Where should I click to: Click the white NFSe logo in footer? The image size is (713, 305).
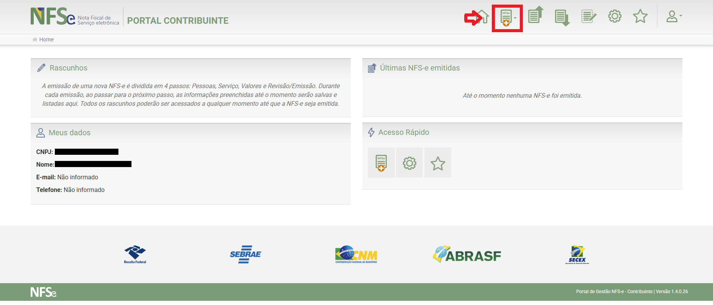(43, 292)
